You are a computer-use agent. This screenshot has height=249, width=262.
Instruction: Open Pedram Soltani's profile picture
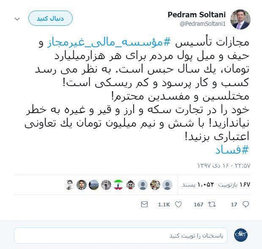point(240,19)
